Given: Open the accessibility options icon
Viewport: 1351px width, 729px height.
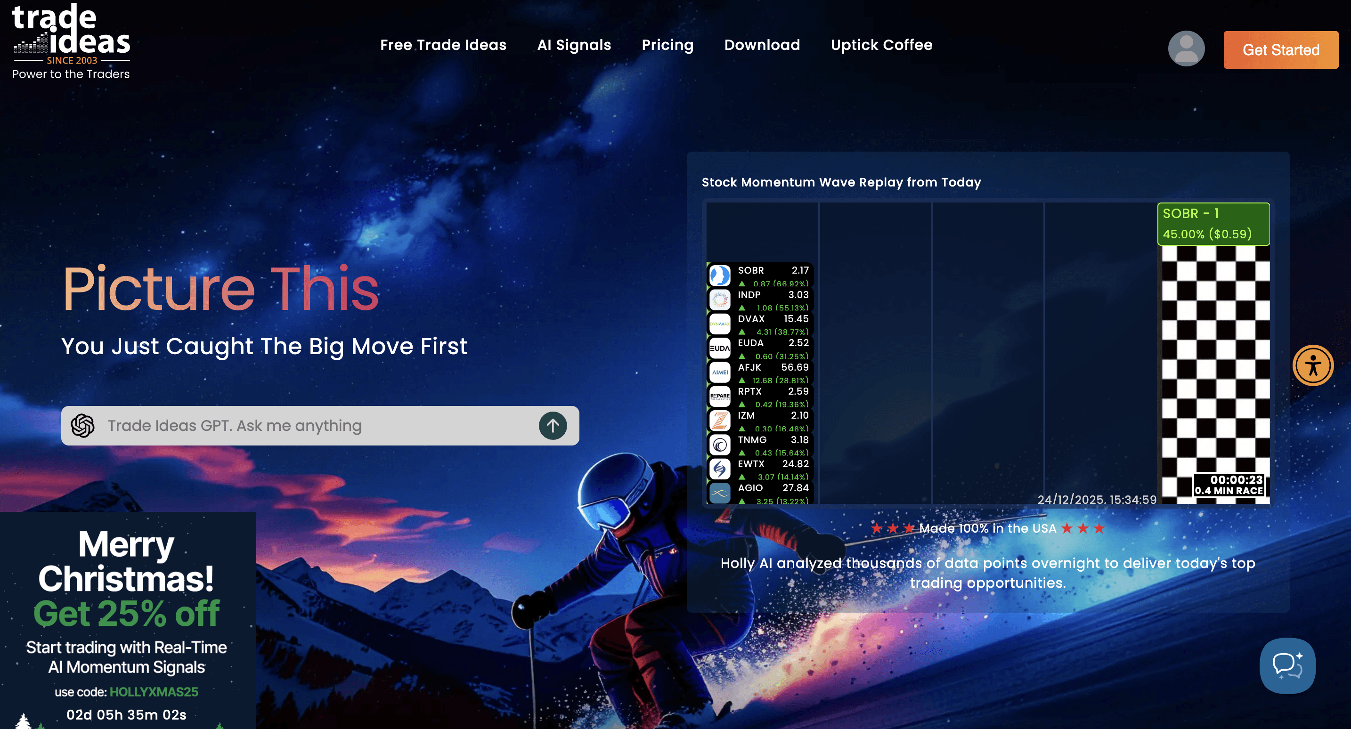Looking at the screenshot, I should tap(1312, 365).
